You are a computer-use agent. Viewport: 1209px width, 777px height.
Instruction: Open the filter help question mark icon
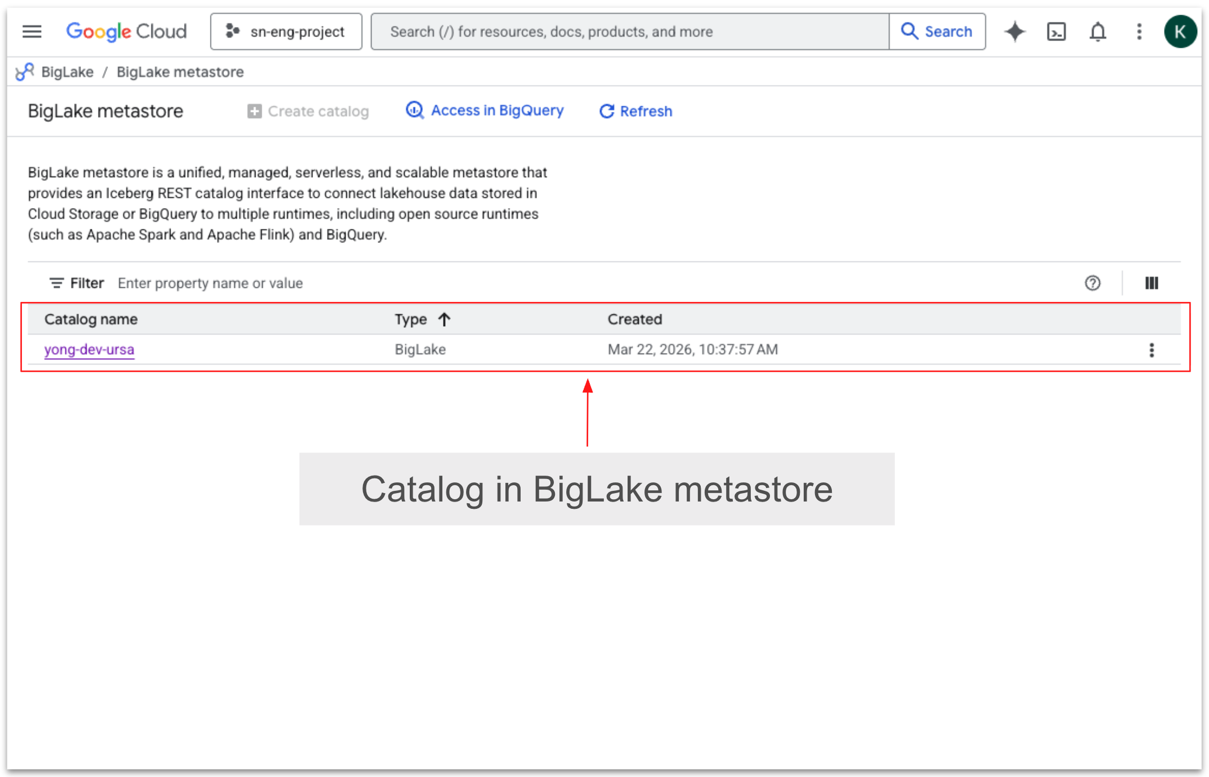tap(1092, 283)
